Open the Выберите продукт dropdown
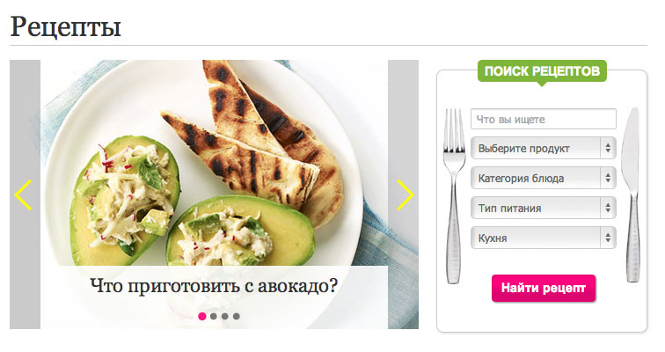Image resolution: width=665 pixels, height=352 pixels. click(x=544, y=148)
